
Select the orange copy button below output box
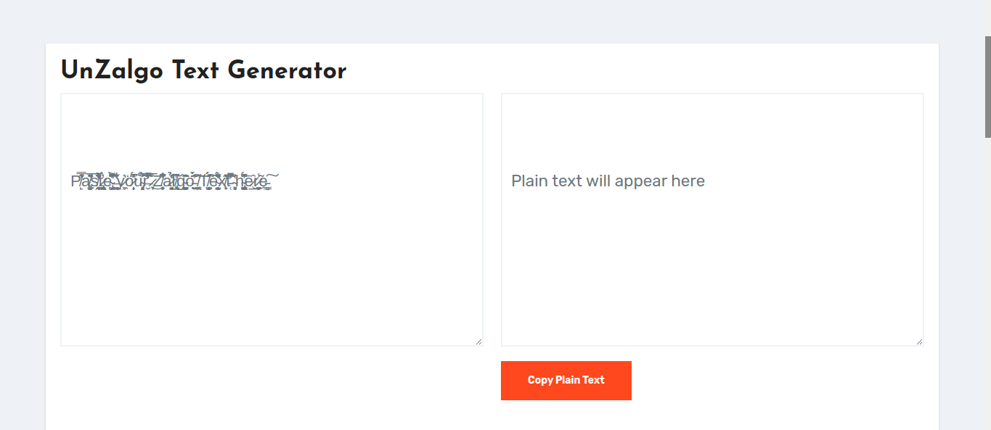tap(566, 380)
